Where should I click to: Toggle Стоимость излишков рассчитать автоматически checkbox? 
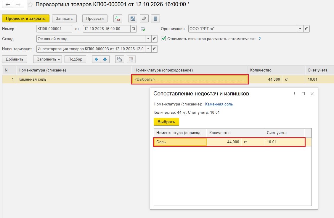[x=163, y=39]
